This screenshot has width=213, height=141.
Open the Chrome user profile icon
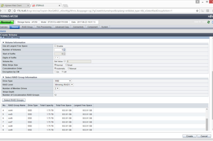[197, 2]
